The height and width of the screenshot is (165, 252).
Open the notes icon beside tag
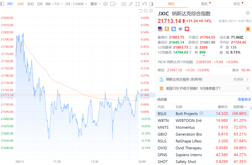(x=180, y=29)
